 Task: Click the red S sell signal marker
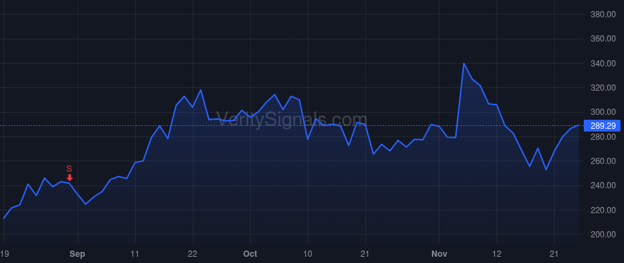tap(69, 174)
